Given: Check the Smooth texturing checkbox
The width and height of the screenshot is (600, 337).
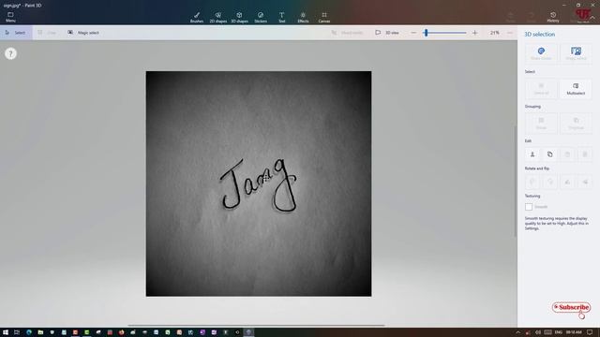Looking at the screenshot, I should click(x=529, y=207).
